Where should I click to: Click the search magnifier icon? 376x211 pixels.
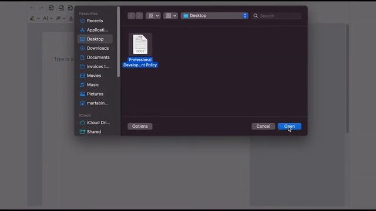point(256,16)
